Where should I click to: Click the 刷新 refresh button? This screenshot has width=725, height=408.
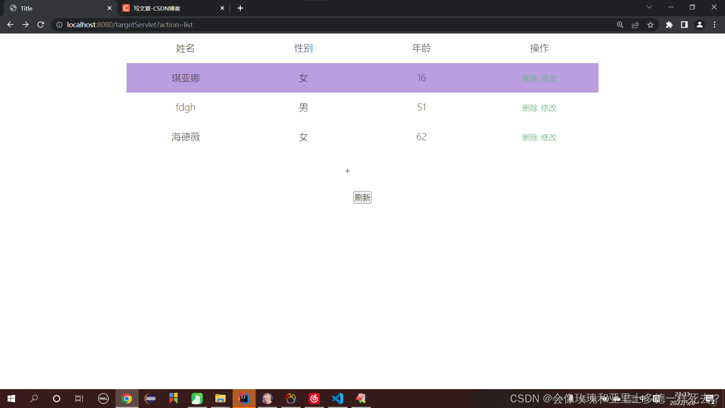pyautogui.click(x=362, y=197)
